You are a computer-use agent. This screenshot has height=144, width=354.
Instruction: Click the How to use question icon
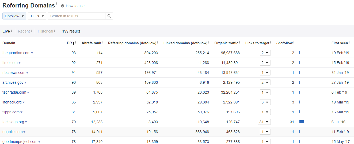coord(63,6)
